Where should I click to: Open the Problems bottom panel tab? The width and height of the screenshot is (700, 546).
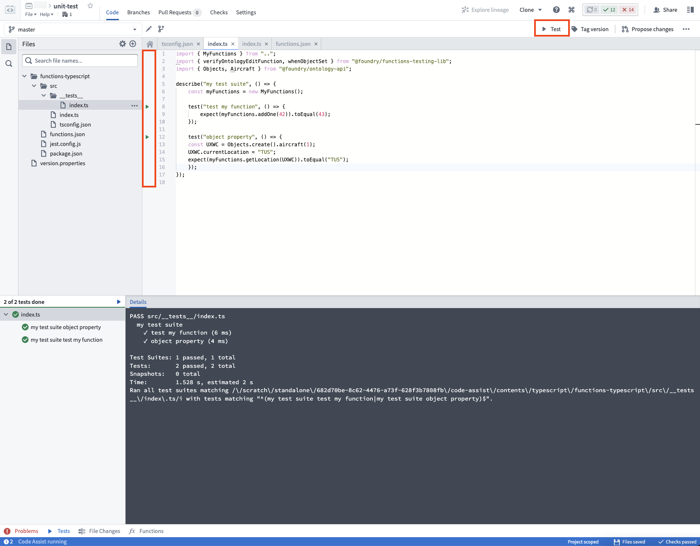pyautogui.click(x=21, y=531)
